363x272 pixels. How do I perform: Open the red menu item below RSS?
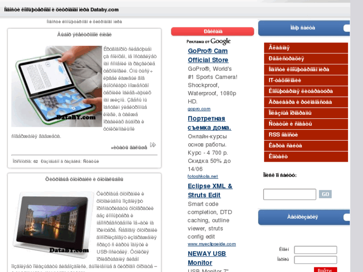click(306, 146)
